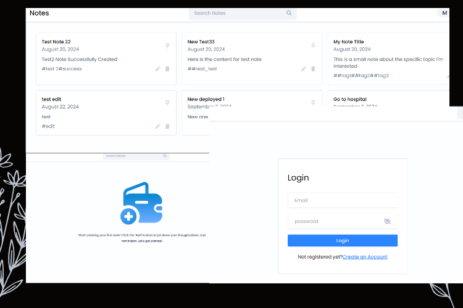The width and height of the screenshot is (463, 308).
Task: Click the magnifier in lower small search bar
Action: pyautogui.click(x=165, y=156)
